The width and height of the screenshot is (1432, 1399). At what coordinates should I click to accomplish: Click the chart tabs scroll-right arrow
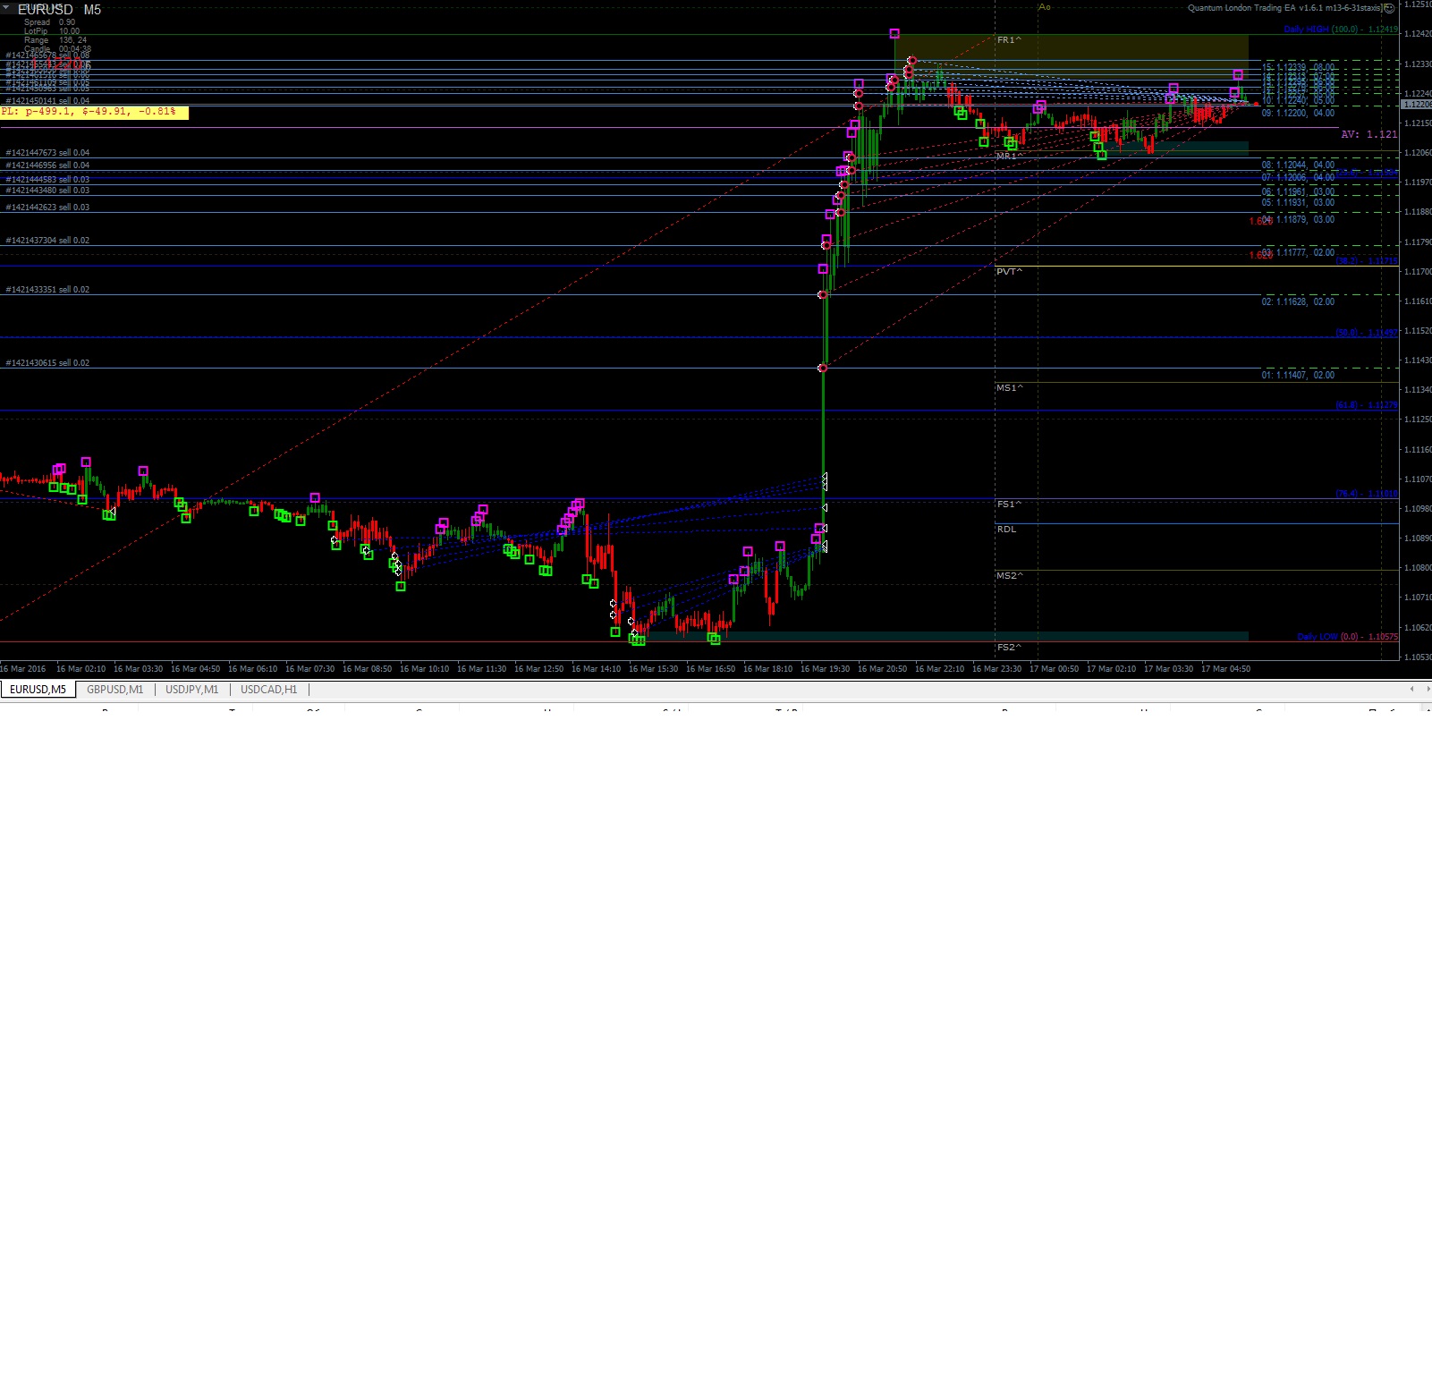pos(1427,689)
